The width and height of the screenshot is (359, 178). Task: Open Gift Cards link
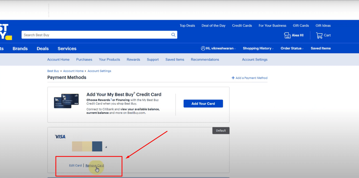click(301, 26)
